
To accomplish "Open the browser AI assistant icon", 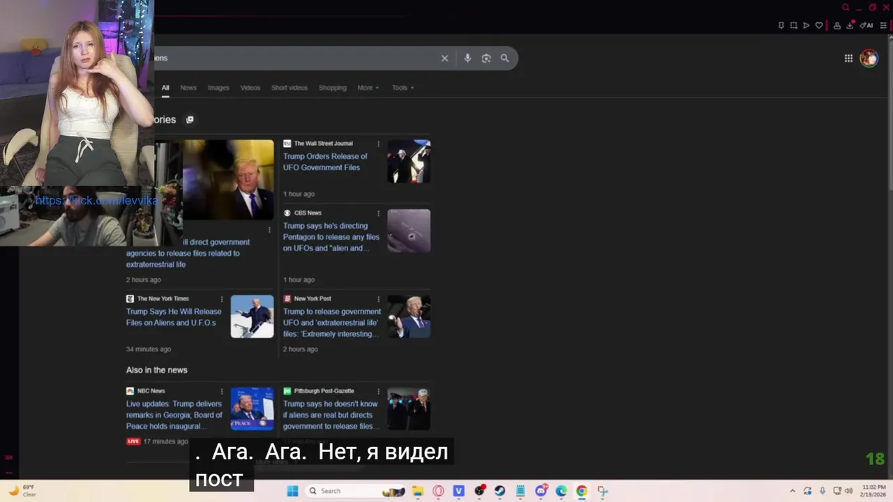I will click(866, 26).
